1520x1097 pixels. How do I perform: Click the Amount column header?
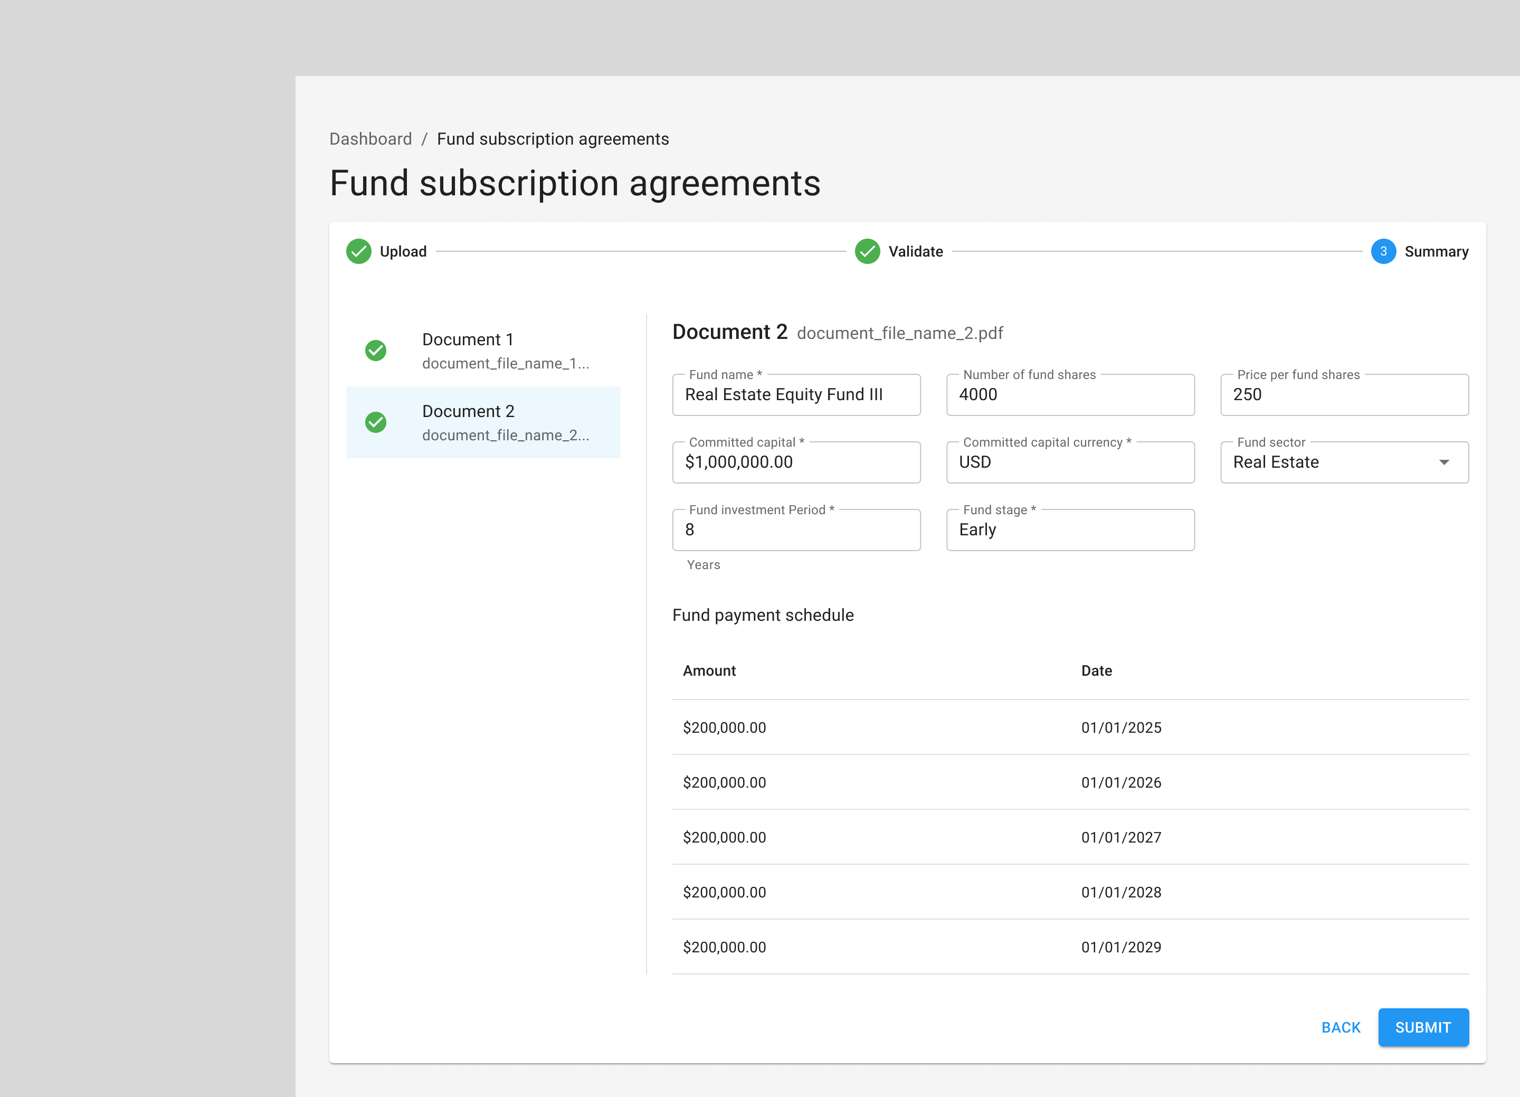pyautogui.click(x=709, y=670)
